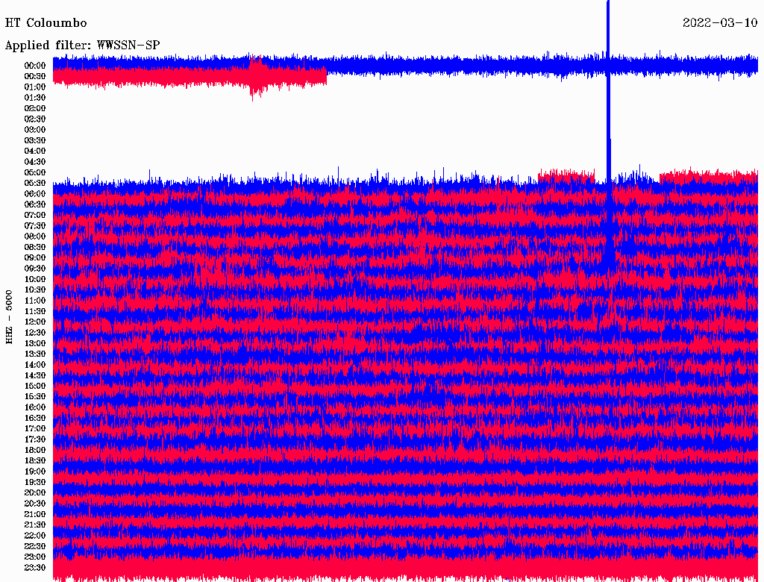This screenshot has width=764, height=582.
Task: Select the 21:30 time label
Action: 35,525
